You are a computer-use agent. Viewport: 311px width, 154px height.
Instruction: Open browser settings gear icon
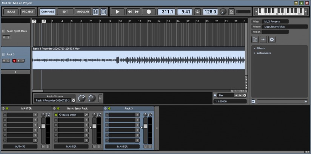click(272, 40)
